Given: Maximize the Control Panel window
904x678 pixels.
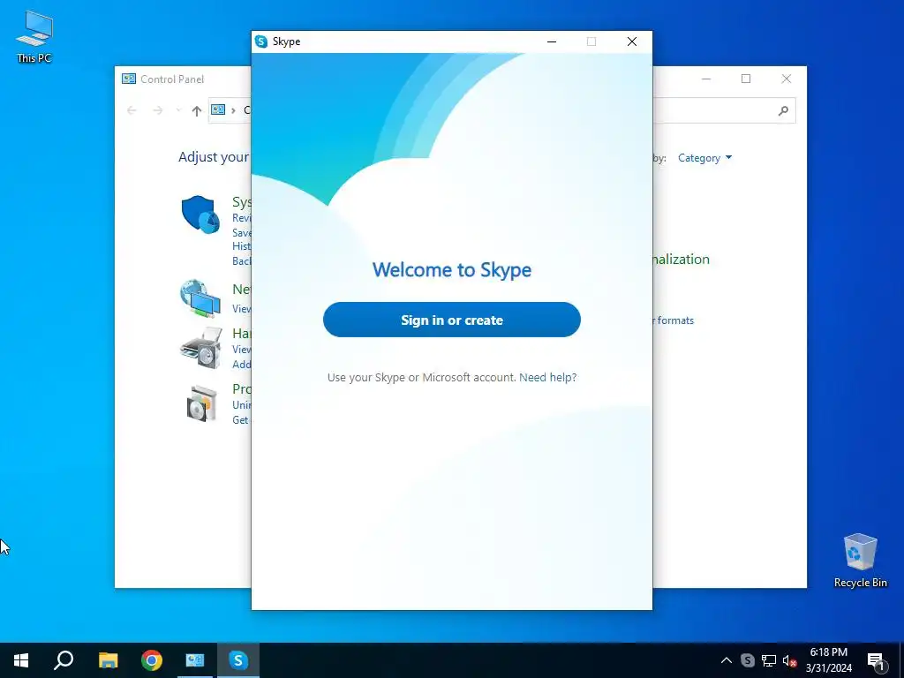Looking at the screenshot, I should click(746, 79).
